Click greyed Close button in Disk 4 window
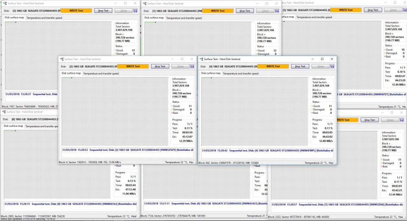The width and height of the screenshot is (407, 221). [321, 66]
